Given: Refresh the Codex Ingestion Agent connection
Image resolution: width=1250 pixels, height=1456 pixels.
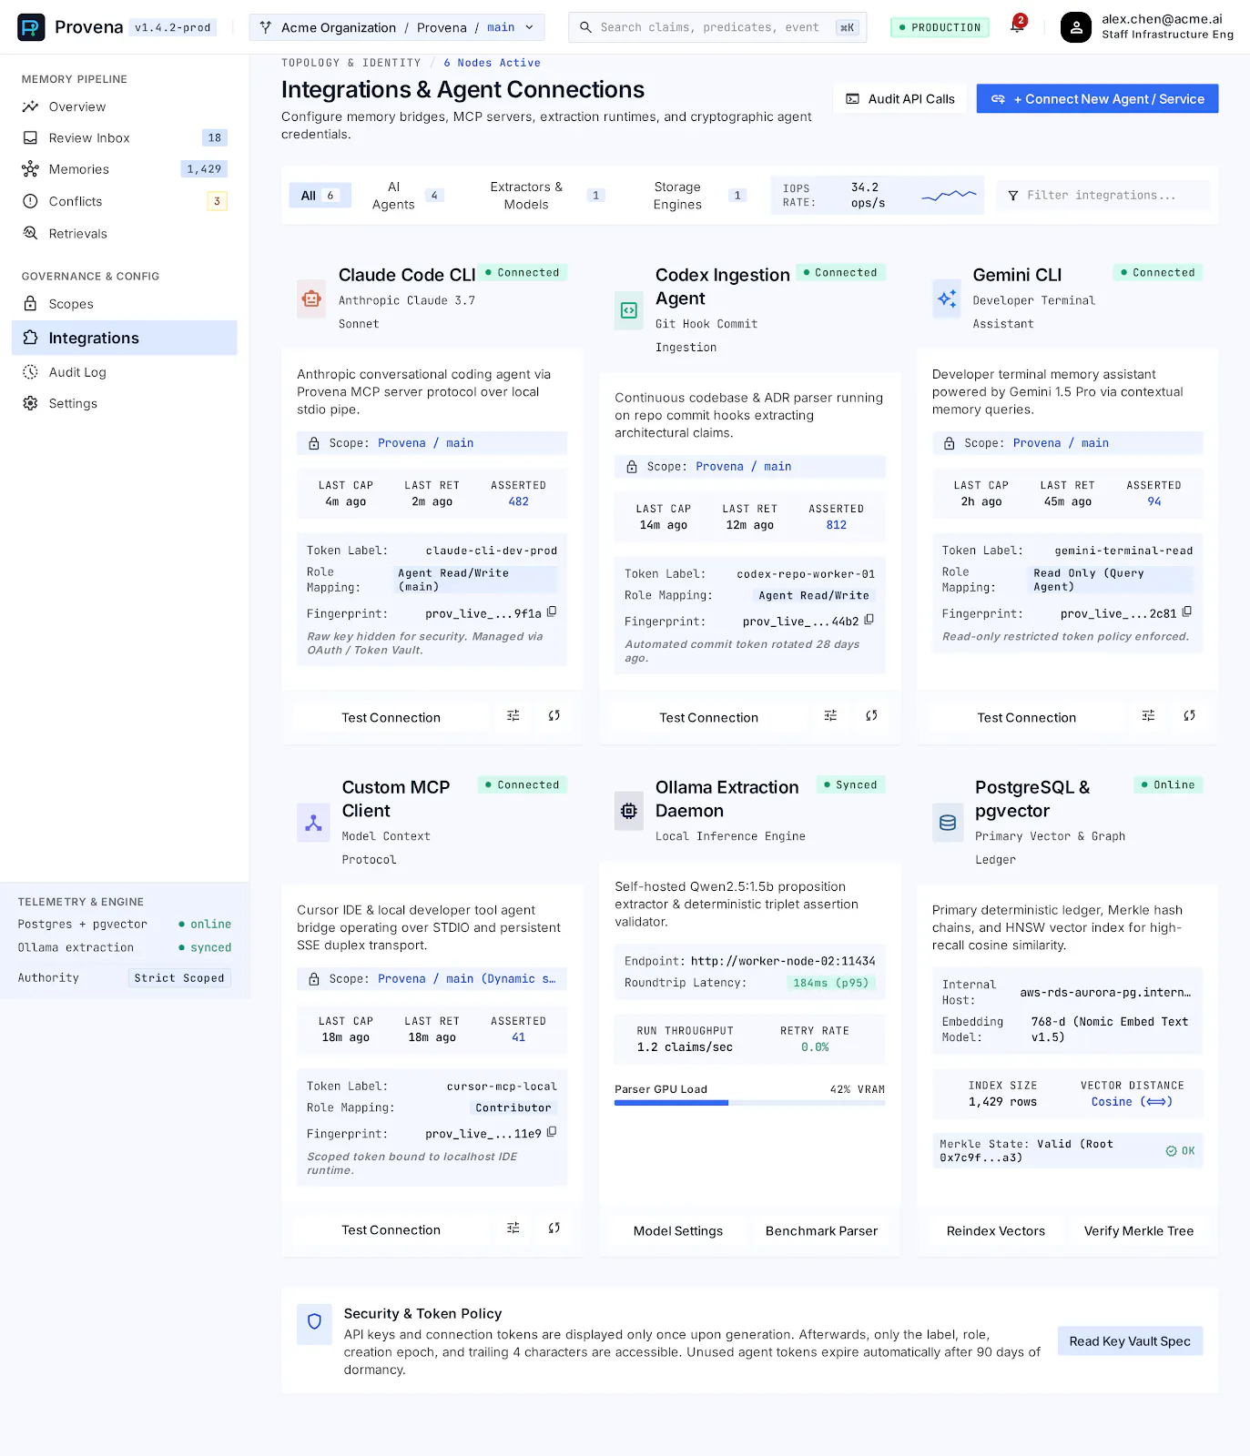Looking at the screenshot, I should click(871, 716).
